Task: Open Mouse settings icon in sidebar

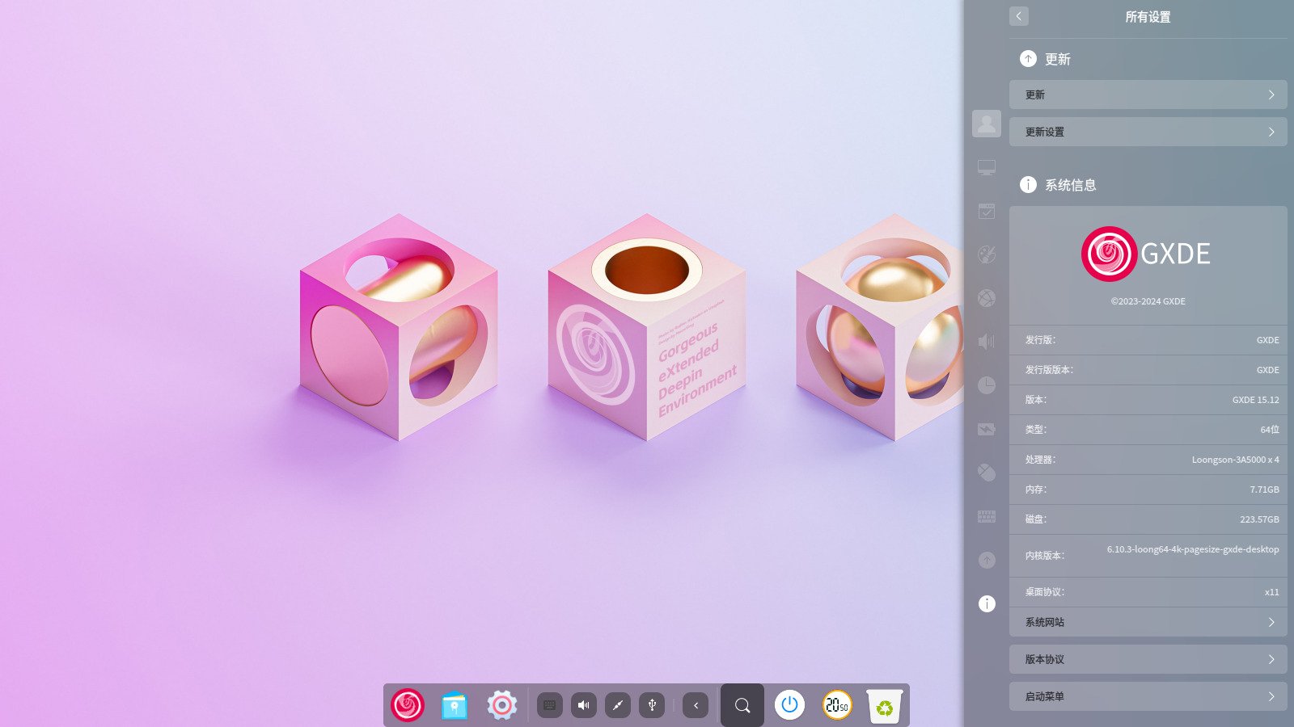Action: click(986, 473)
